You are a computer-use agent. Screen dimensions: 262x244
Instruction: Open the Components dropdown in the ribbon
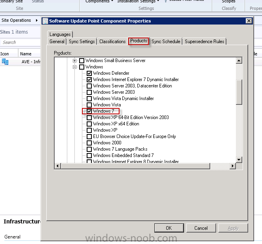pyautogui.click(x=99, y=1)
